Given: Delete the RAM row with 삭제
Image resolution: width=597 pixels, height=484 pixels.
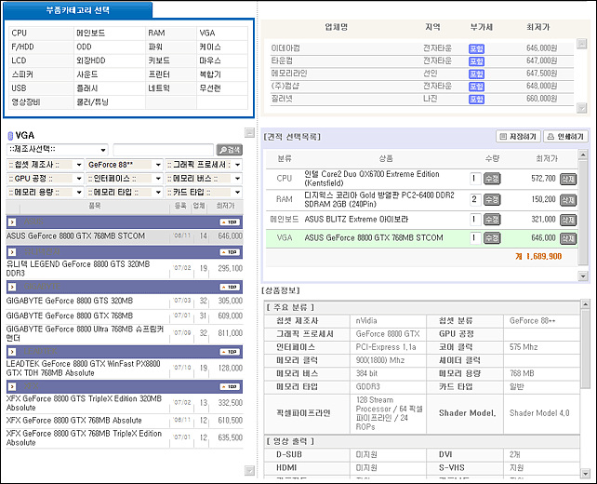Looking at the screenshot, I should pos(568,200).
